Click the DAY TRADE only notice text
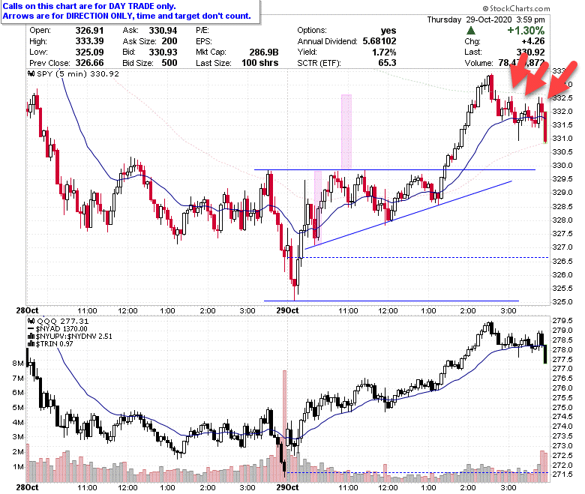This screenshot has height=494, width=585. pyautogui.click(x=89, y=6)
